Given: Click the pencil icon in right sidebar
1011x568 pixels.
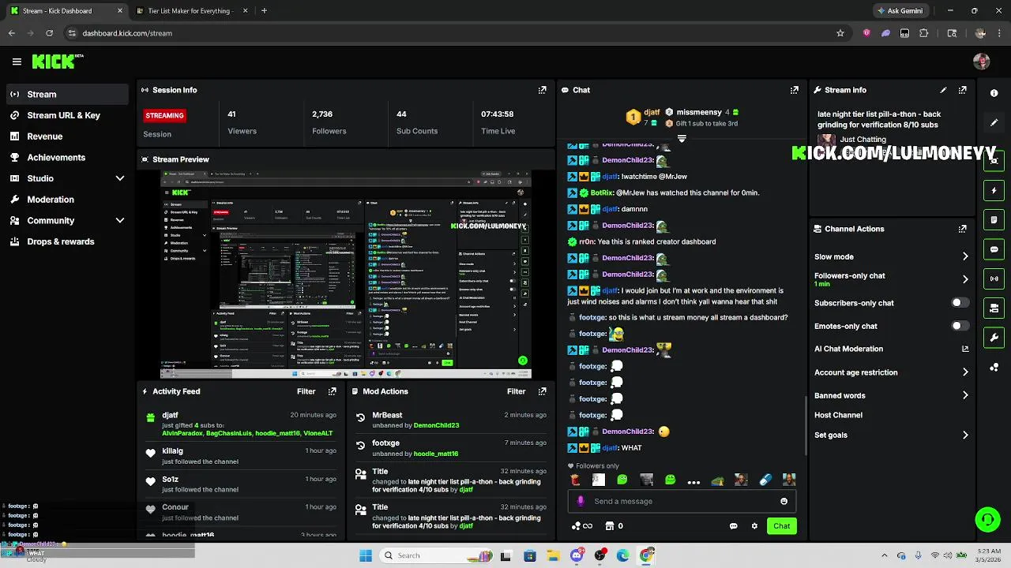Looking at the screenshot, I should click(x=994, y=122).
